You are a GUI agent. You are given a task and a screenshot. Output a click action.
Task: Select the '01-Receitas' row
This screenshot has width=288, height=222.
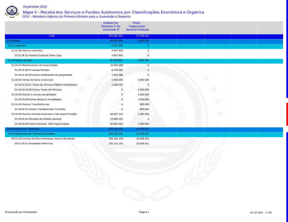tap(13, 41)
